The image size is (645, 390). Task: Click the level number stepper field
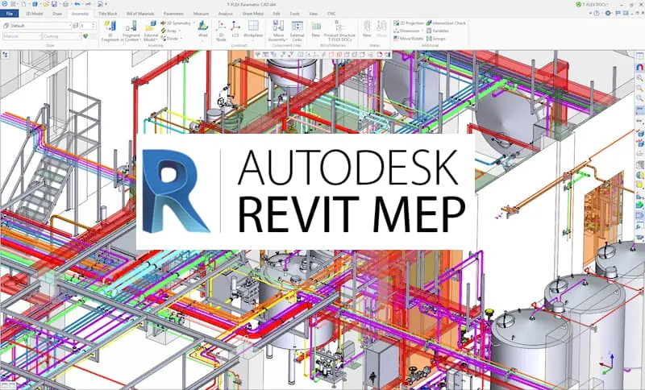point(88,26)
